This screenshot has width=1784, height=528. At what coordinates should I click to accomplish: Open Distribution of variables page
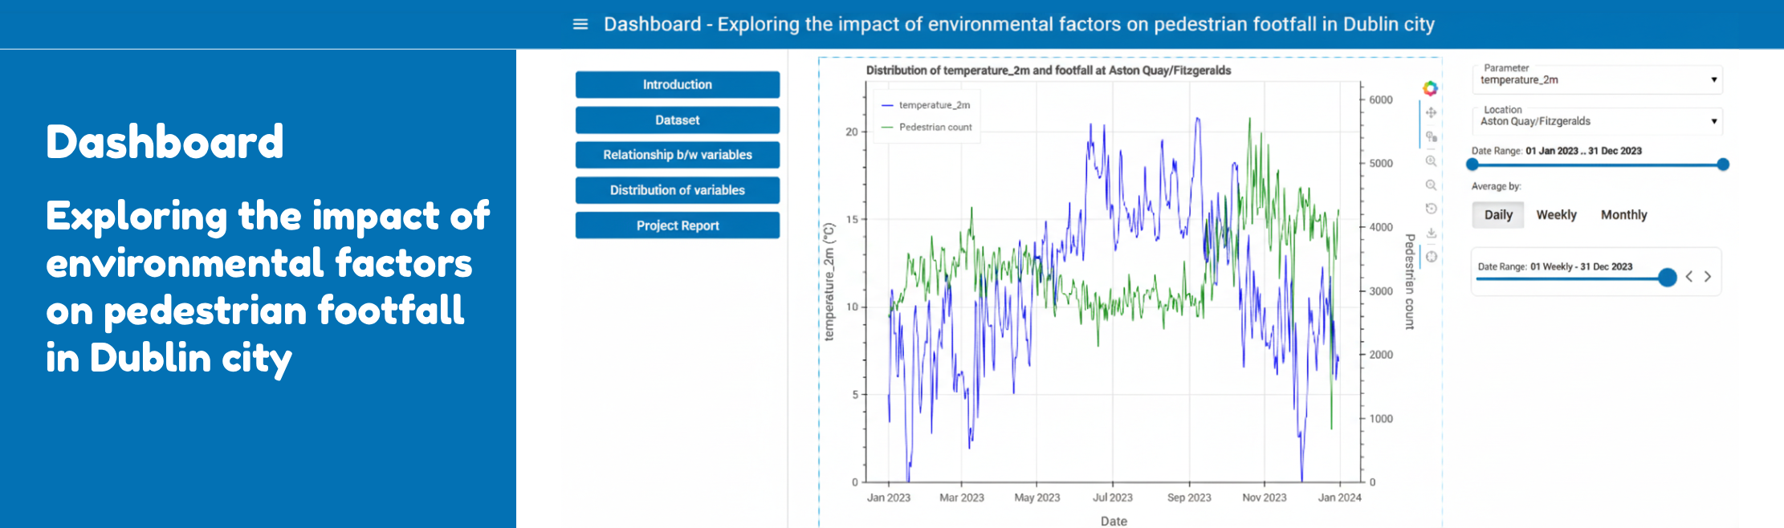[x=678, y=190]
